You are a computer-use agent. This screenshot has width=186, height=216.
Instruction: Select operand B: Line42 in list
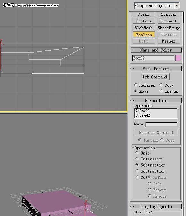pyautogui.click(x=156, y=115)
